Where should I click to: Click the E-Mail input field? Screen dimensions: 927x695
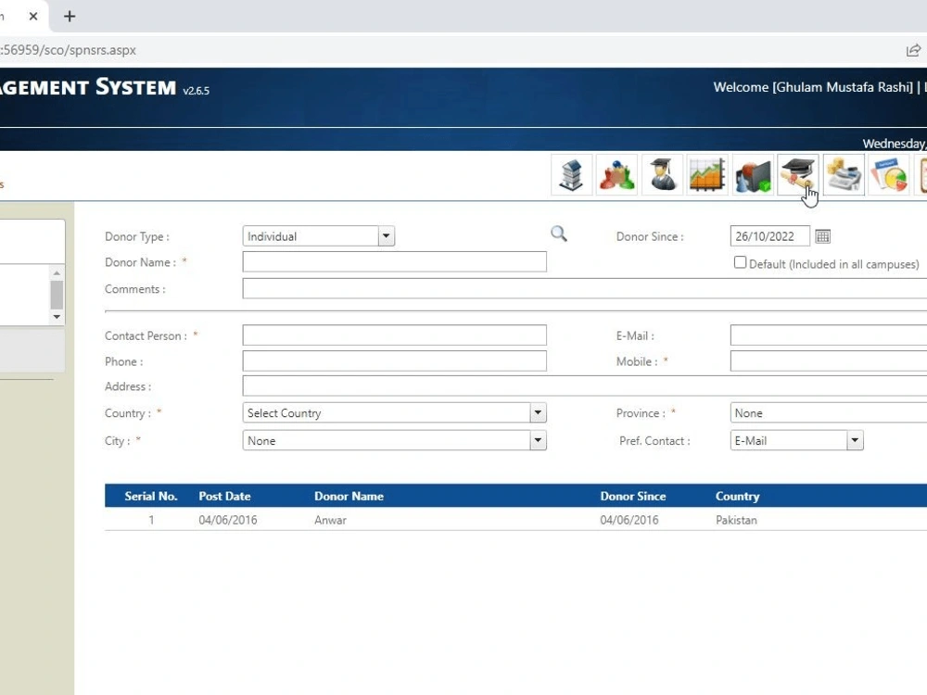[x=828, y=335]
